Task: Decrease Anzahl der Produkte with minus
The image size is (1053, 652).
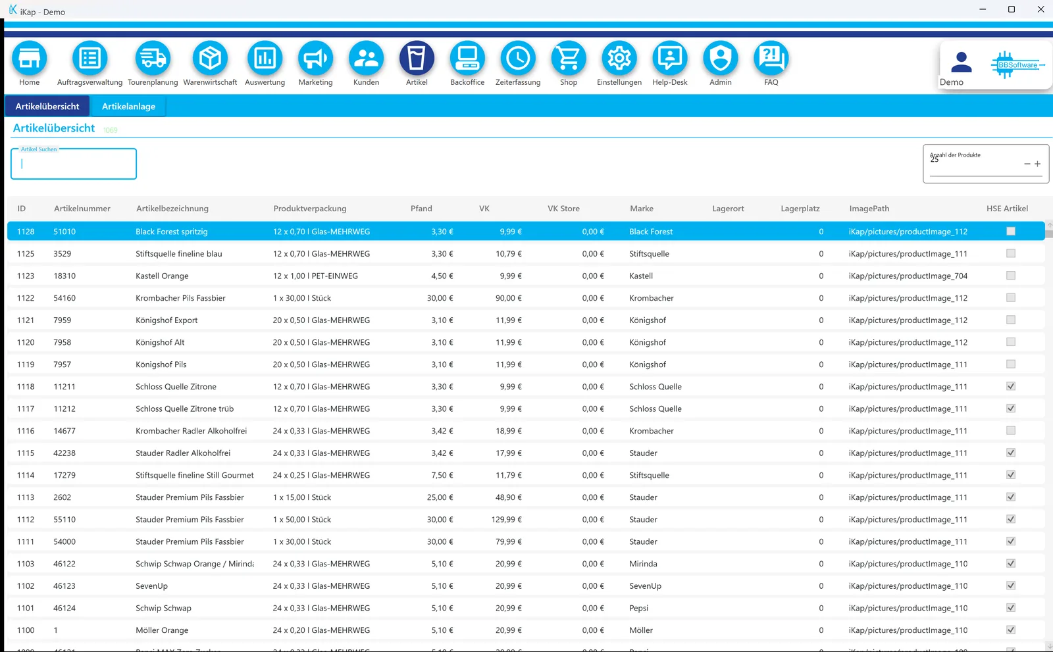Action: pos(1027,164)
